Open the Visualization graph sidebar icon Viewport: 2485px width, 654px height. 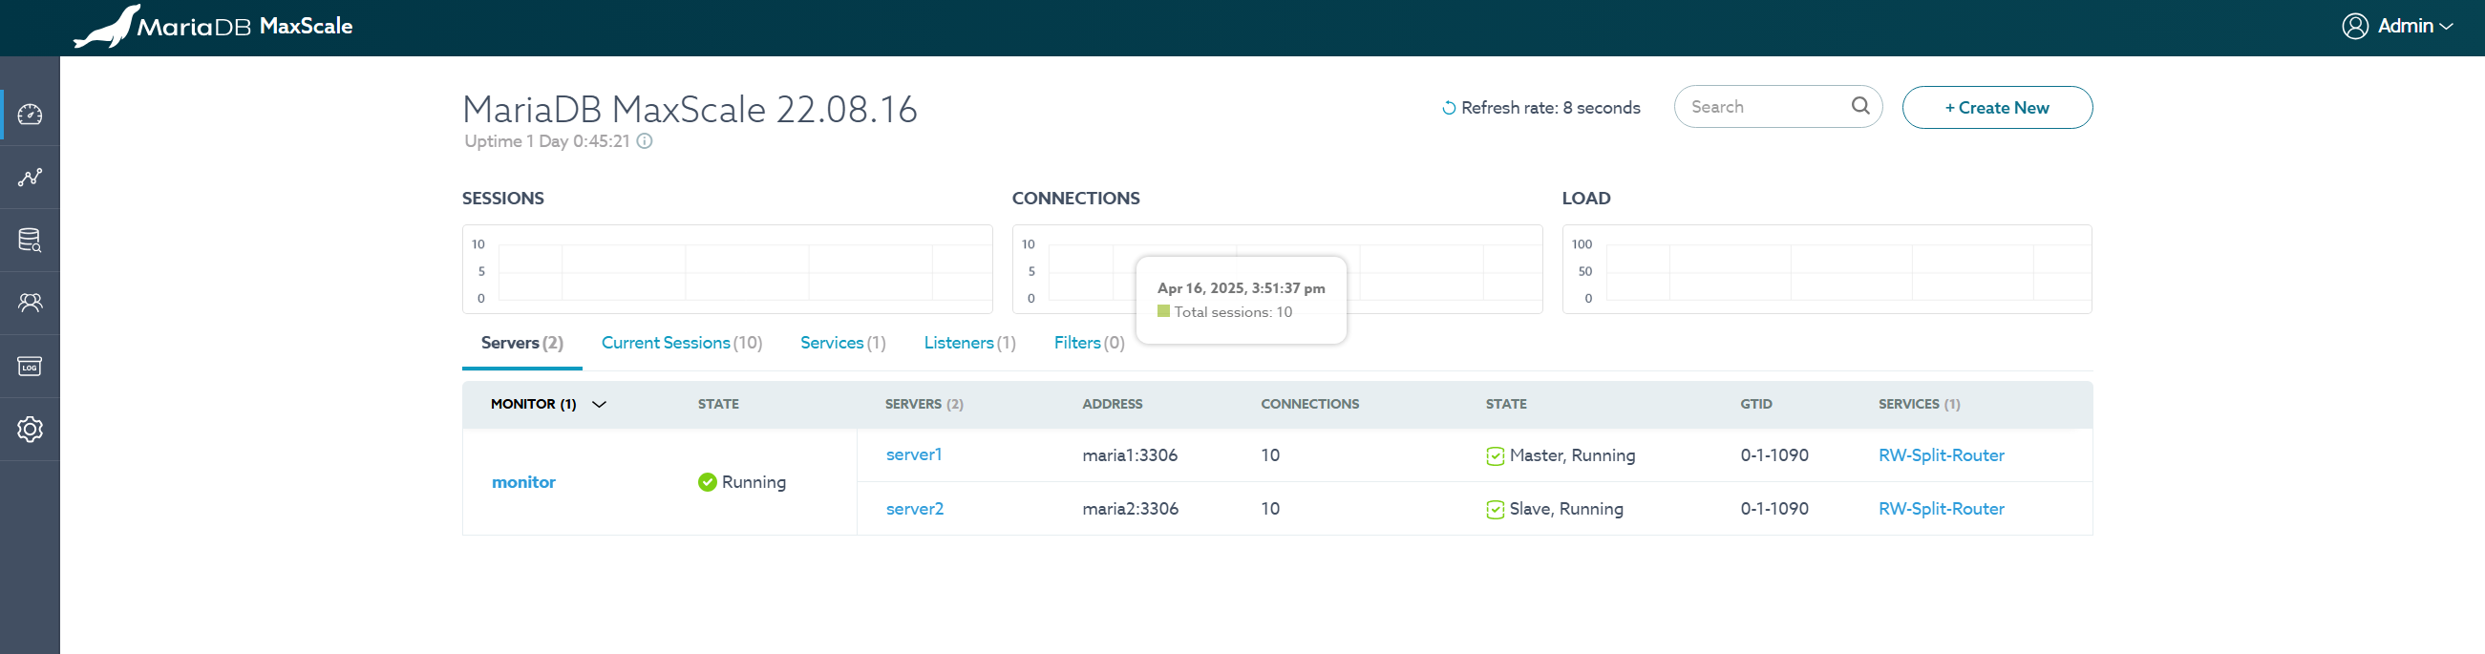coord(30,178)
